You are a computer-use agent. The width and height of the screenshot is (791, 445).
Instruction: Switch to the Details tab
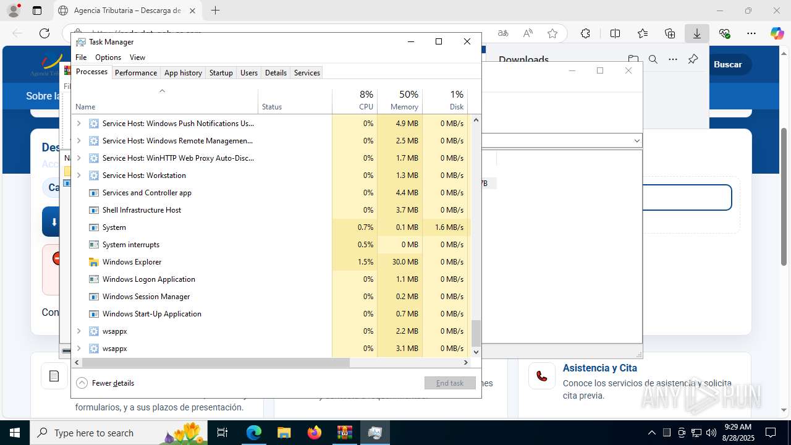tap(276, 73)
